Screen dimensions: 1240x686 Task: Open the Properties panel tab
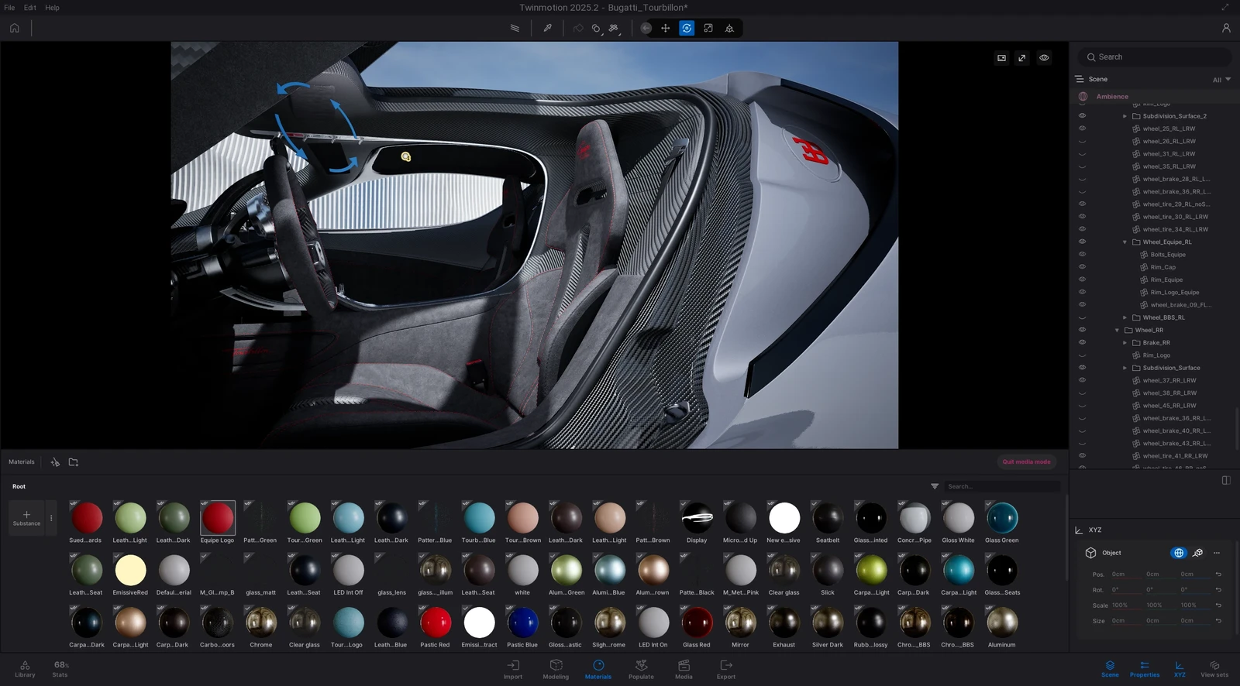pos(1145,669)
